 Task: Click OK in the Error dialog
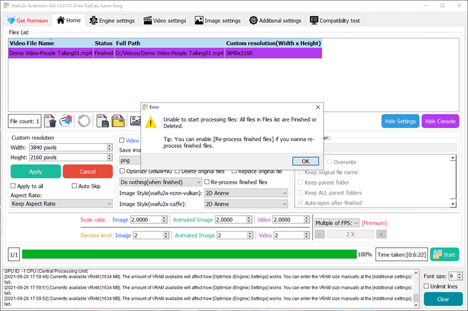point(305,161)
